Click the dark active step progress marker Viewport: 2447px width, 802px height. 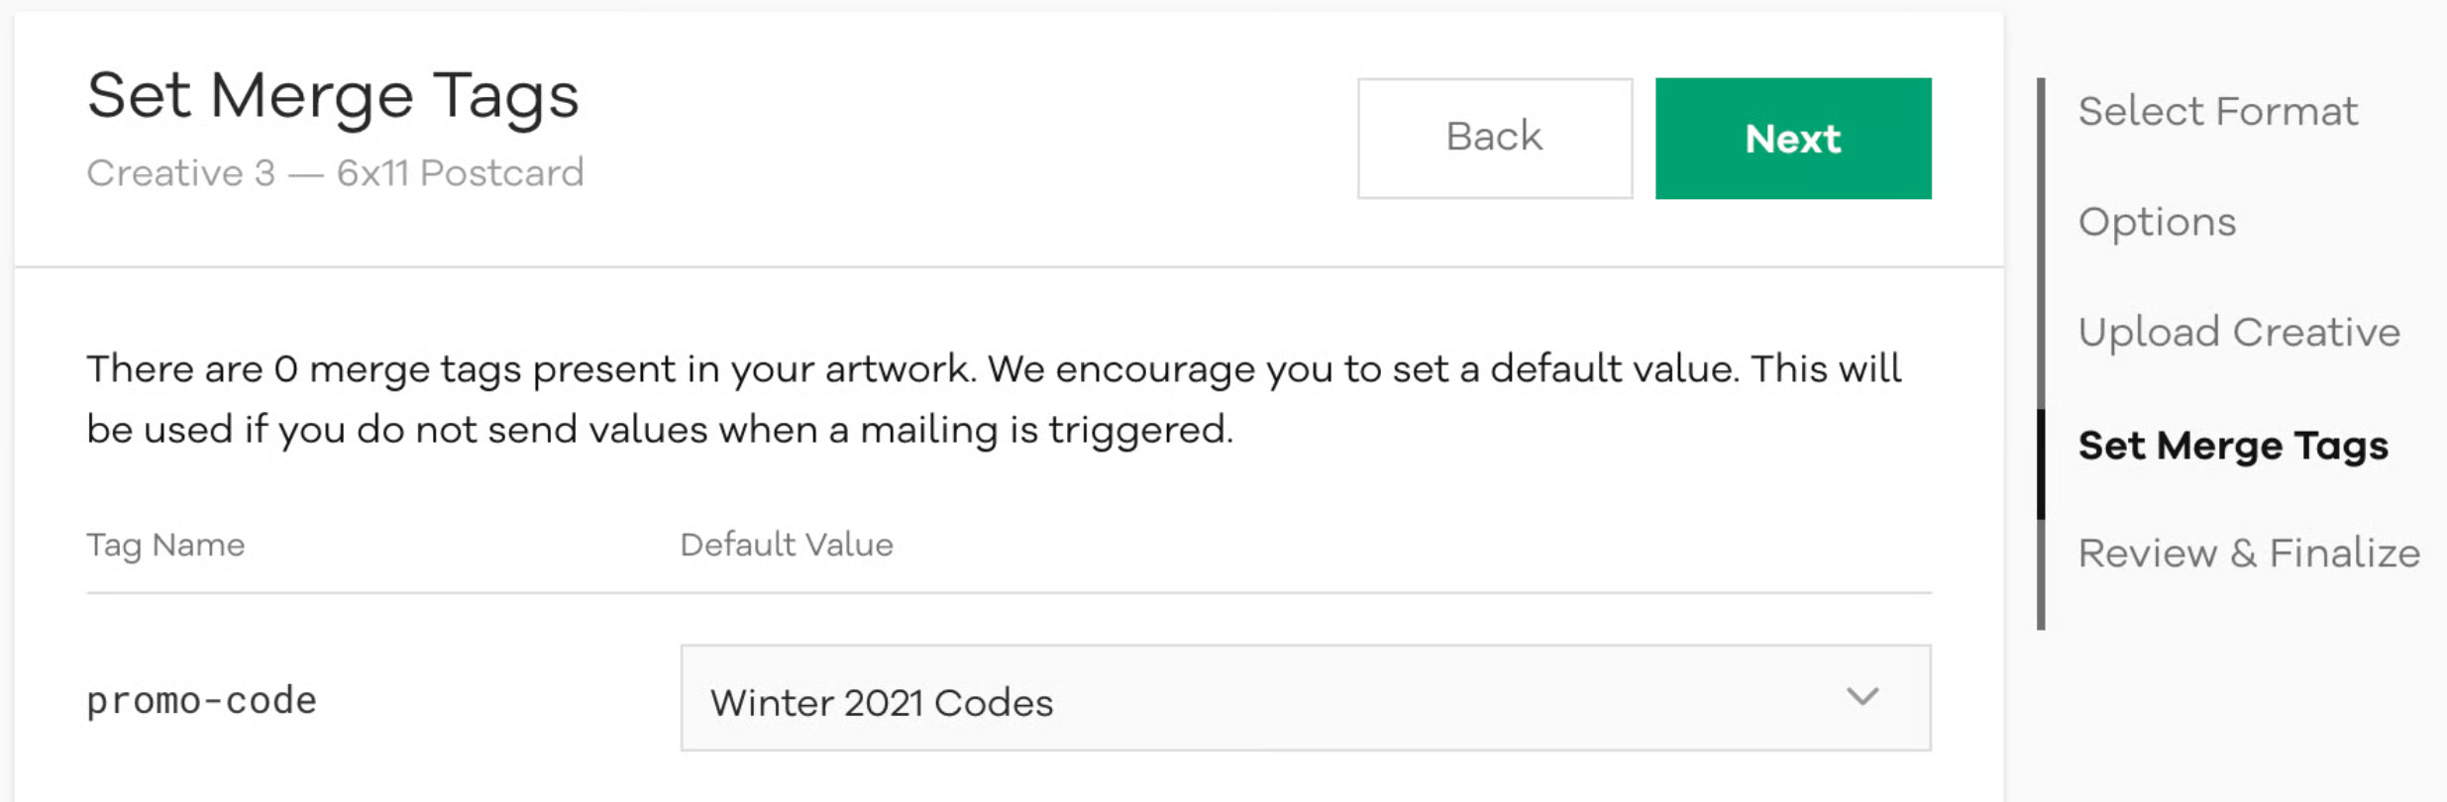pos(2041,463)
